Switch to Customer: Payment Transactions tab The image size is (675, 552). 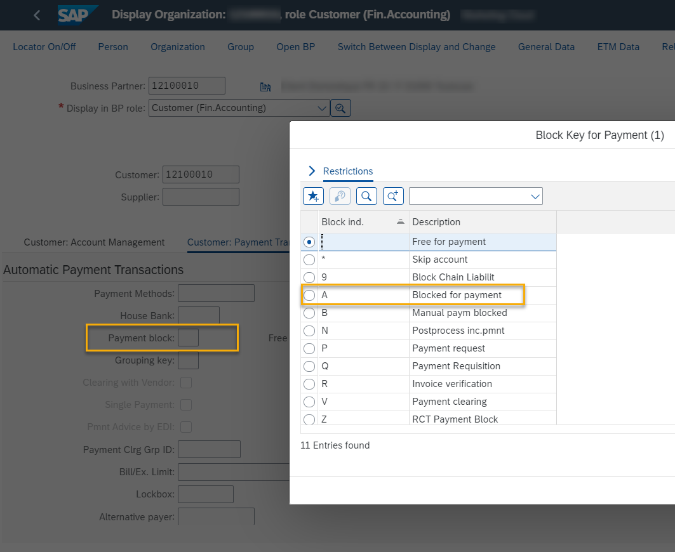click(x=238, y=242)
